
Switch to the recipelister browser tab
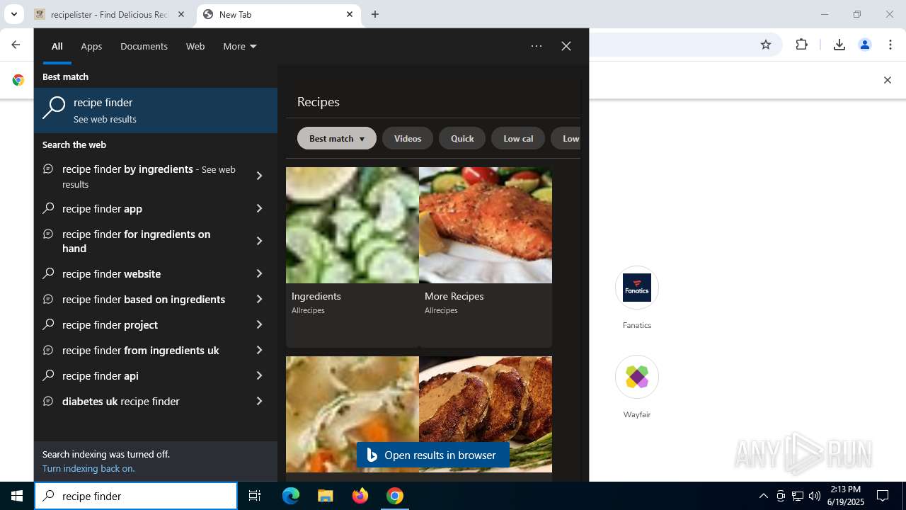pyautogui.click(x=110, y=14)
